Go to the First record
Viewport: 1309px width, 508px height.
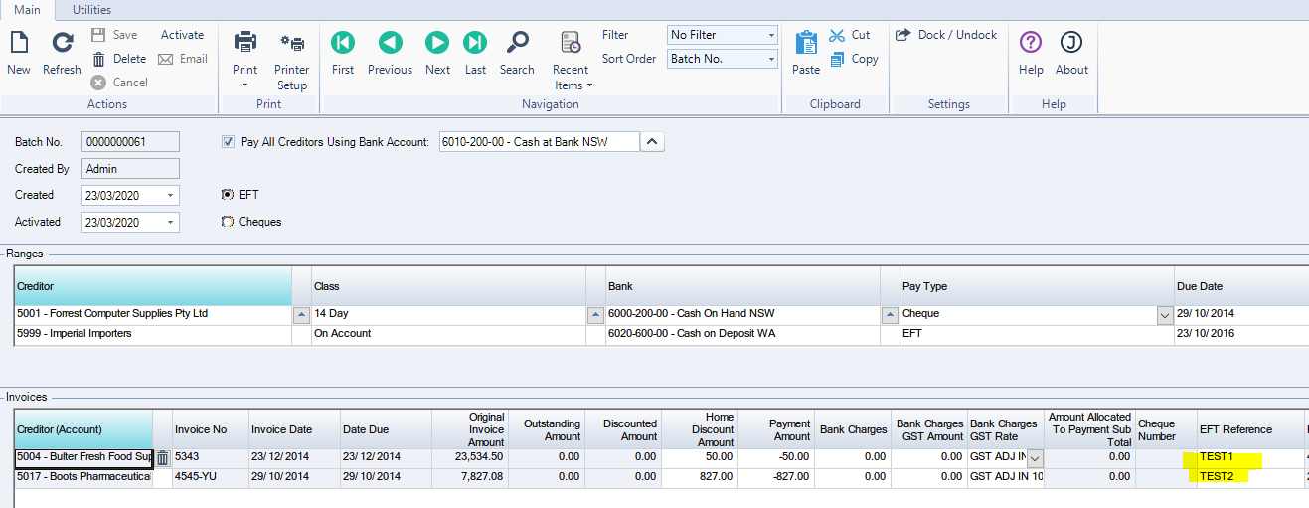[x=343, y=43]
